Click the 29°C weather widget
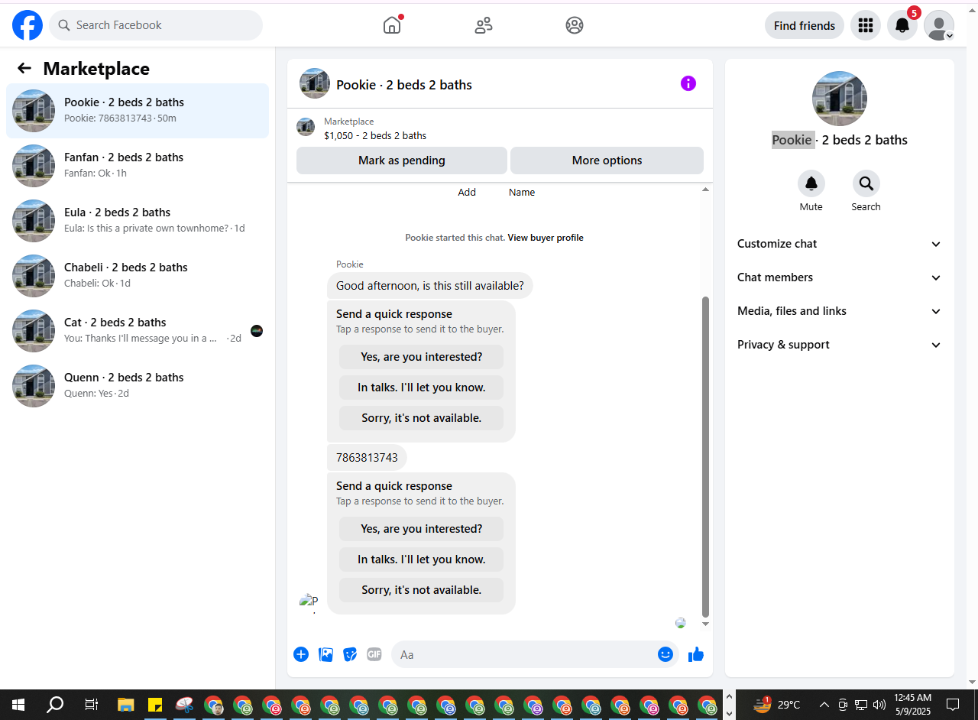Image resolution: width=978 pixels, height=720 pixels. [x=777, y=705]
